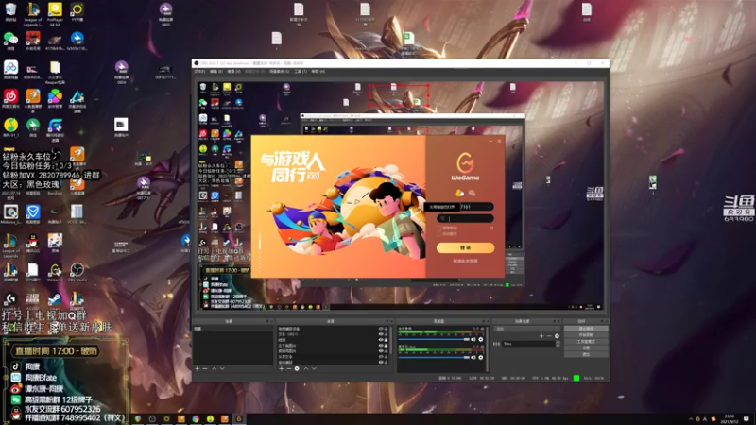756x425 pixels.
Task: Remove the selected source with the minus icon
Action: click(x=289, y=368)
